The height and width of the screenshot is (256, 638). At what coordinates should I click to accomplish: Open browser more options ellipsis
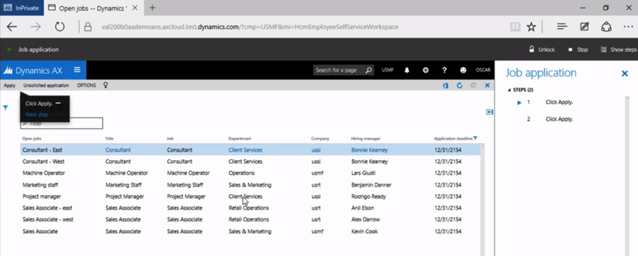(628, 27)
